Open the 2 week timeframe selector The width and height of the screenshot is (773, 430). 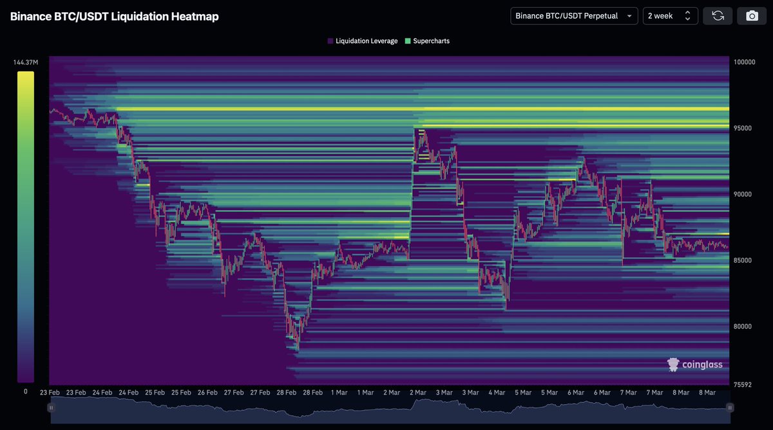click(x=670, y=16)
